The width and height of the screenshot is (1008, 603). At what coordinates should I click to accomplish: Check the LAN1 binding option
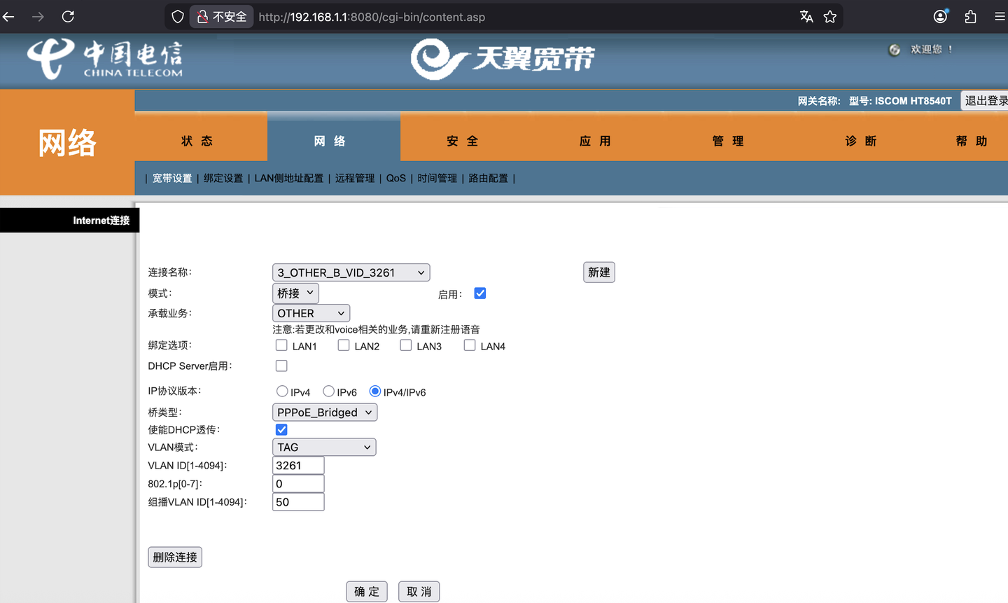(x=281, y=345)
